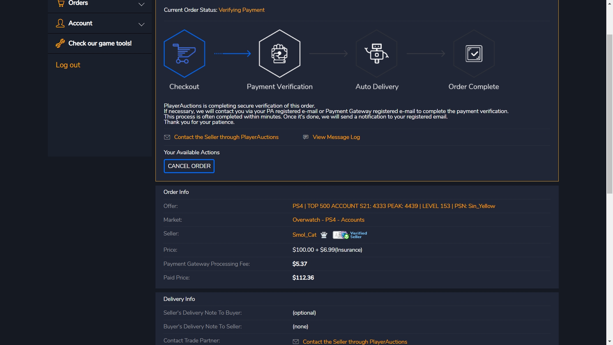Click the Smol_Cat seller name
Screen dimensions: 613x345
(x=304, y=235)
